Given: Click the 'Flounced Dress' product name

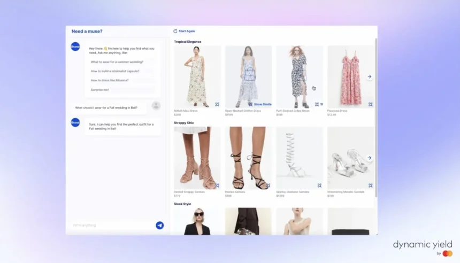Looking at the screenshot, I should coord(337,111).
